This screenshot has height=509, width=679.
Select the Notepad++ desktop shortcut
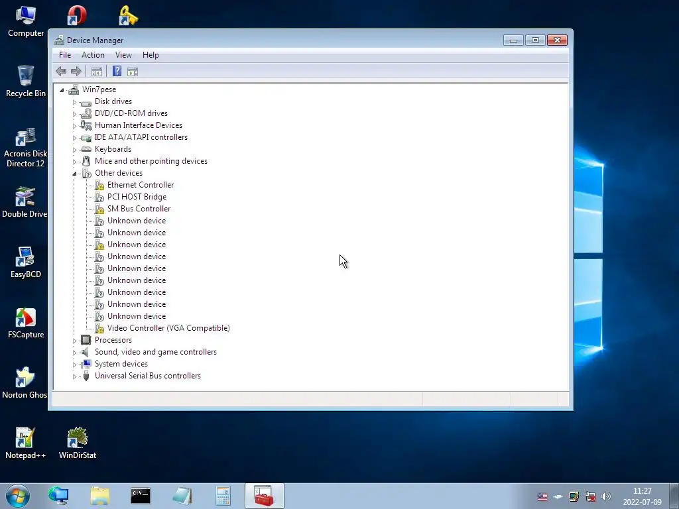coord(26,443)
